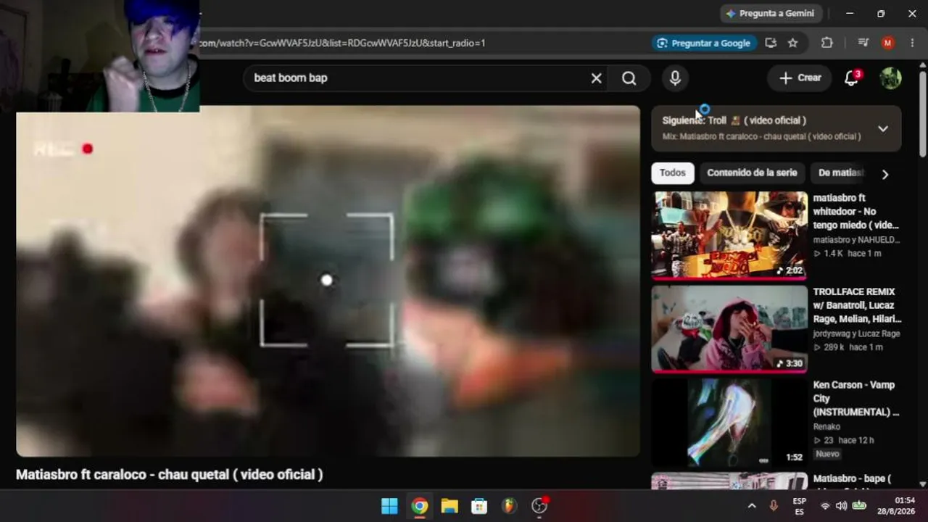
Task: Open the TROLLFACE REMIX video thumbnail
Action: click(729, 328)
